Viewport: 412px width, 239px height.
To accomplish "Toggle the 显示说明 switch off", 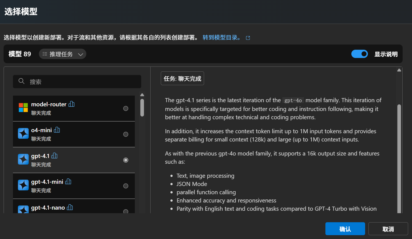I will [x=360, y=54].
